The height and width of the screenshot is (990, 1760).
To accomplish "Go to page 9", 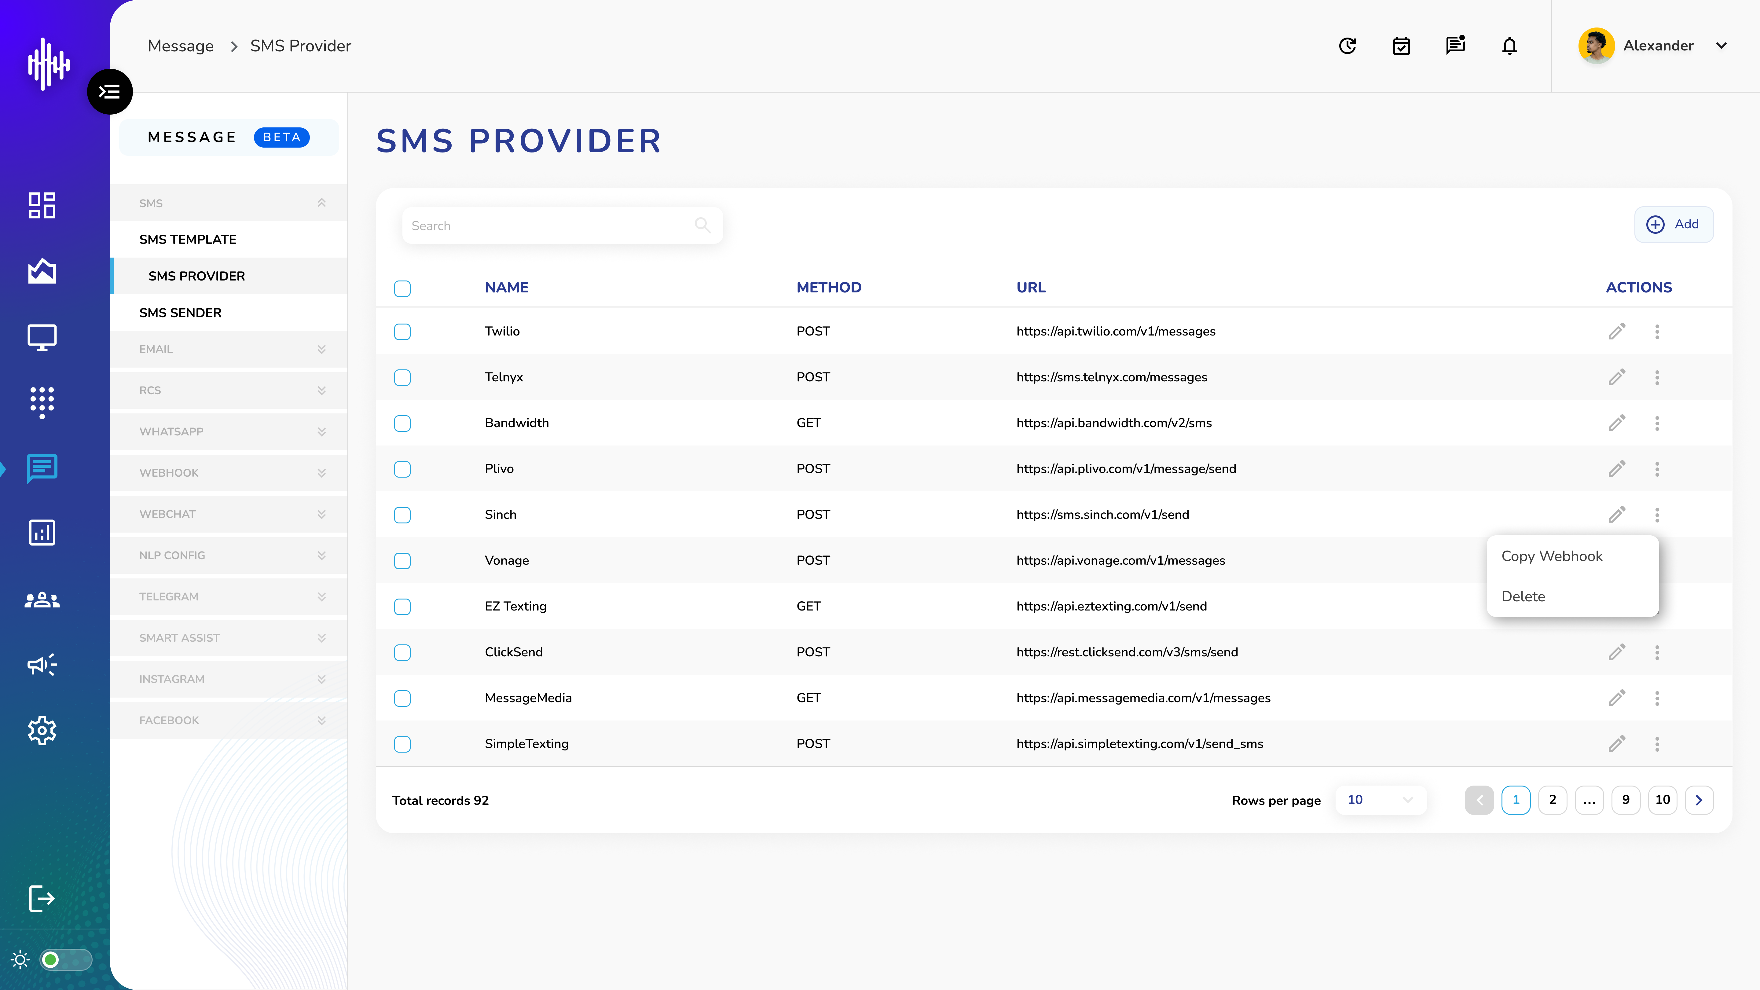I will (1626, 799).
